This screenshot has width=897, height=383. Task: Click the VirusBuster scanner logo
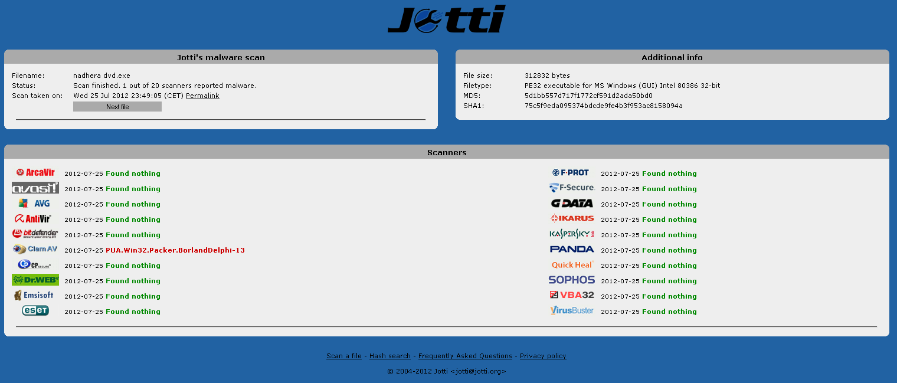(572, 310)
